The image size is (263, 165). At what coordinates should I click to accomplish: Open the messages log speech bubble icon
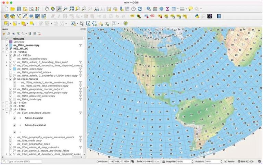pos(260,162)
